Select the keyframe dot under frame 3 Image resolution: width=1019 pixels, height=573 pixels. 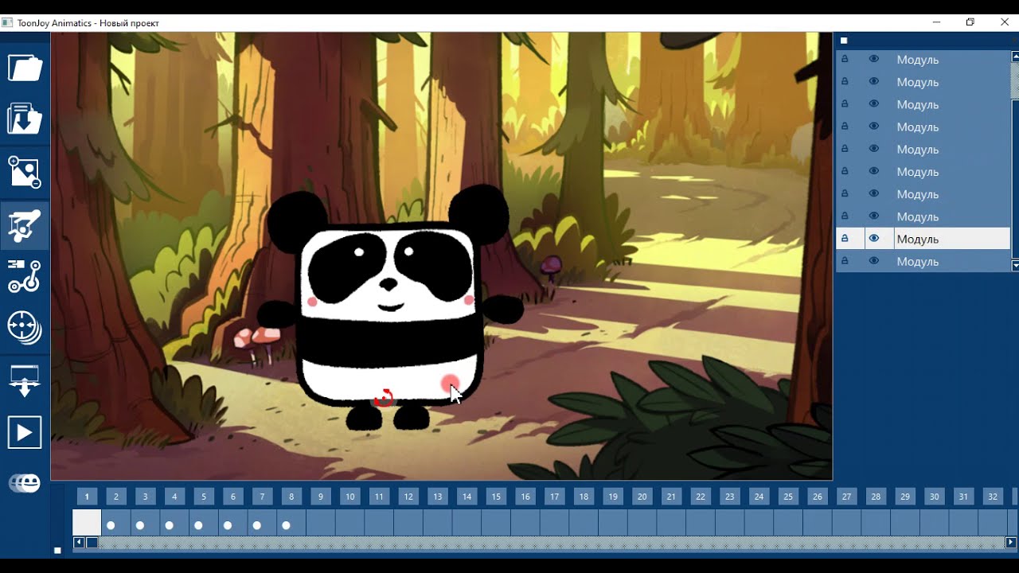[x=140, y=525]
